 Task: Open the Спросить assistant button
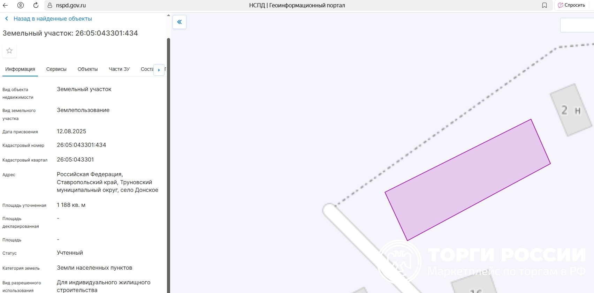[x=572, y=5]
